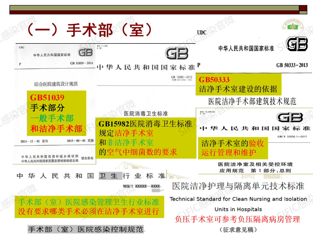
Task: Click the red text 运行管理和维护
Action: (x=229, y=153)
